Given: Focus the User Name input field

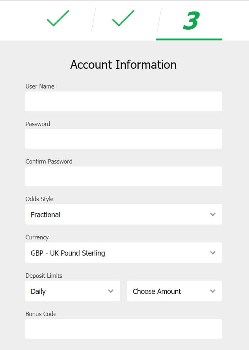Looking at the screenshot, I should click(x=123, y=102).
